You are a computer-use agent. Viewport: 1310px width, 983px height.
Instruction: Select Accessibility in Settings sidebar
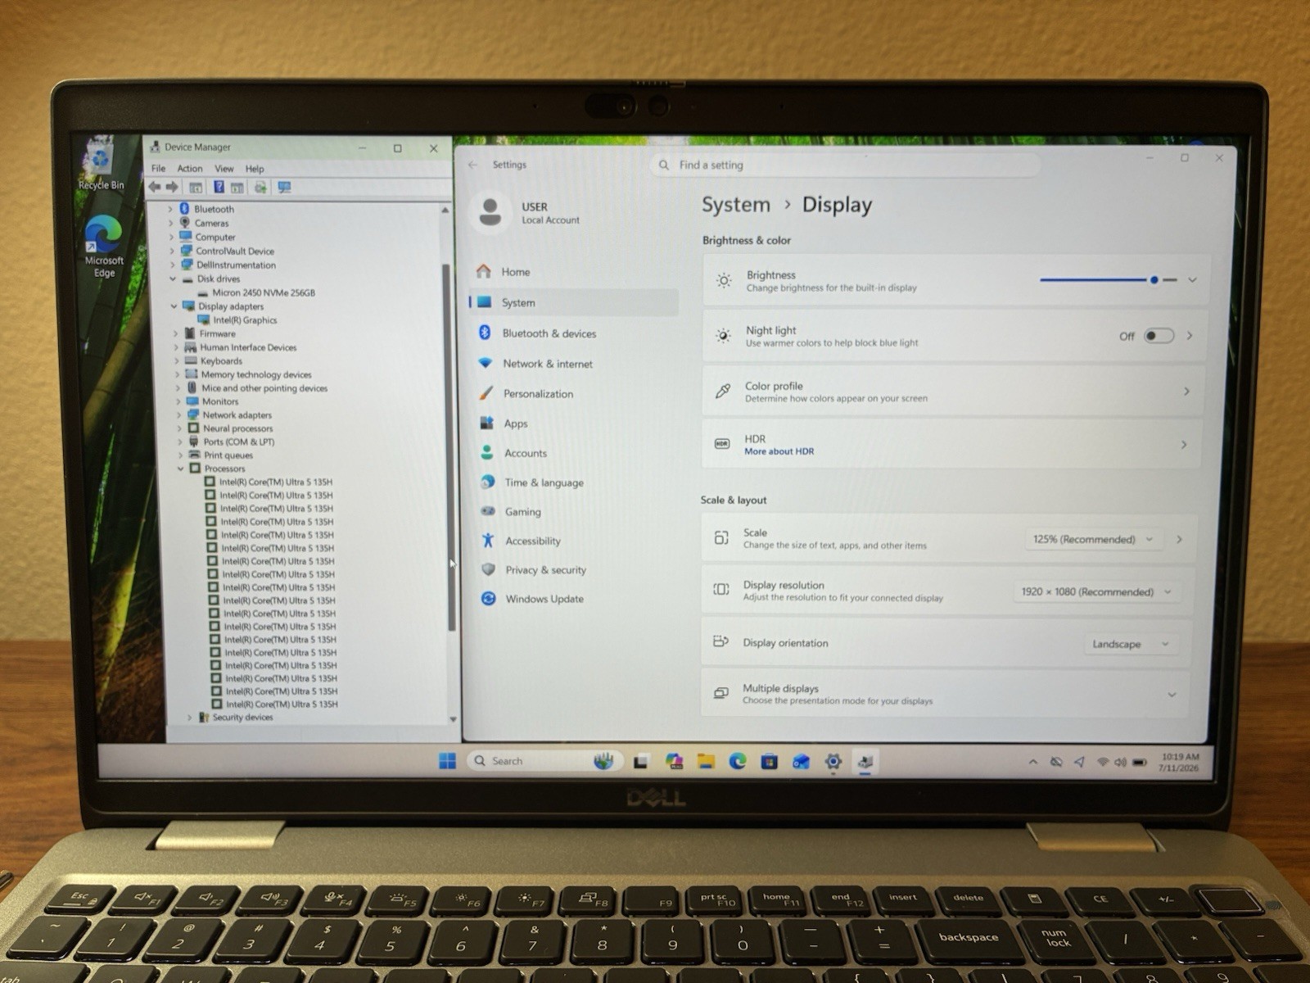[x=573, y=541]
